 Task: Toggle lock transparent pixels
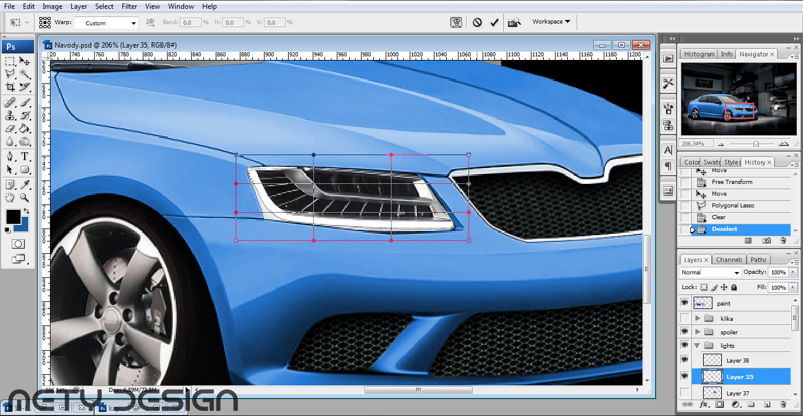704,287
